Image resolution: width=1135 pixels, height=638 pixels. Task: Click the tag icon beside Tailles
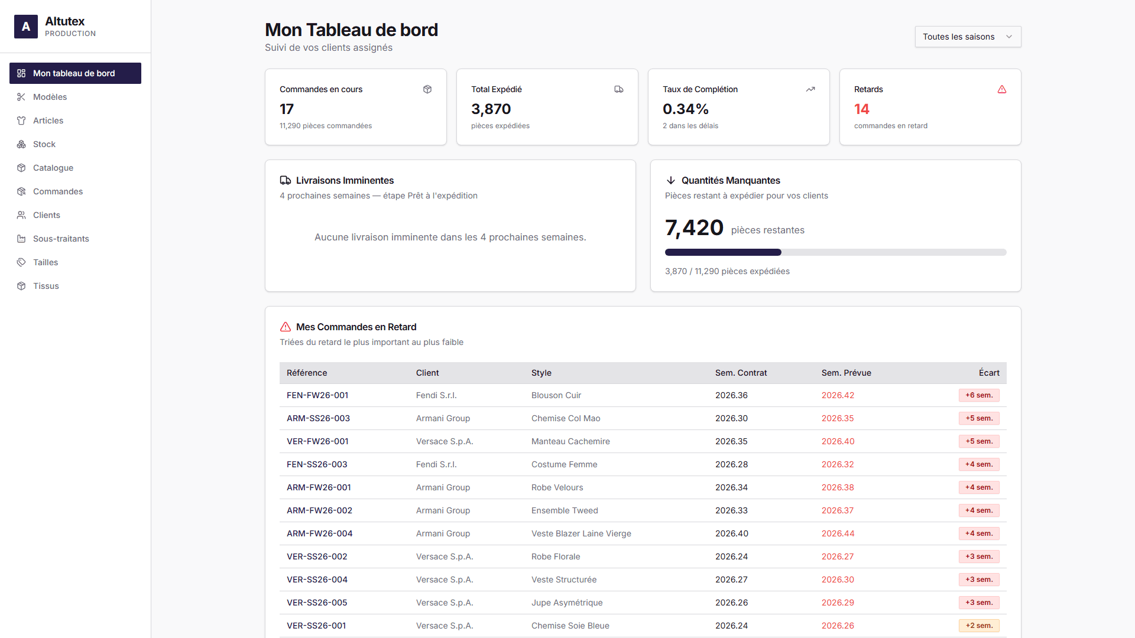[x=21, y=262]
